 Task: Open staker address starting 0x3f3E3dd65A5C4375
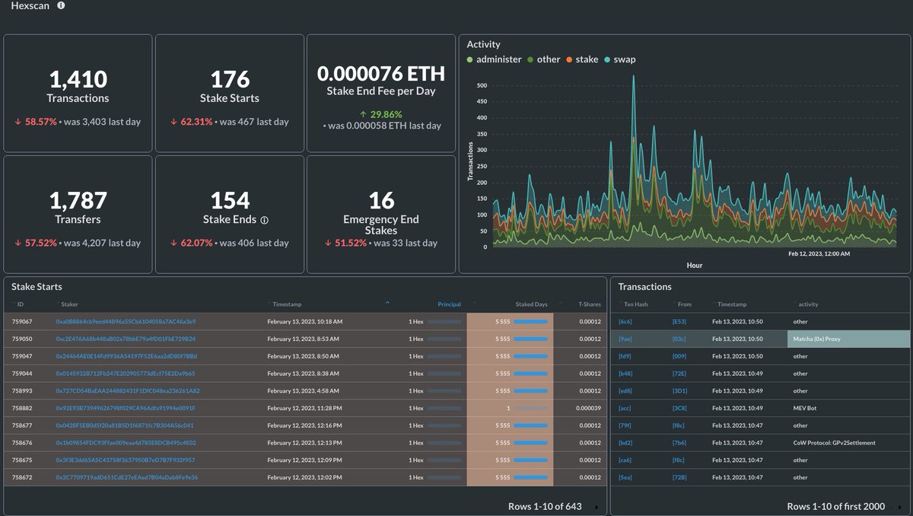(126, 460)
